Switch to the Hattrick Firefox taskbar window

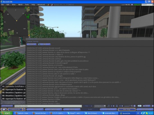[23, 113]
